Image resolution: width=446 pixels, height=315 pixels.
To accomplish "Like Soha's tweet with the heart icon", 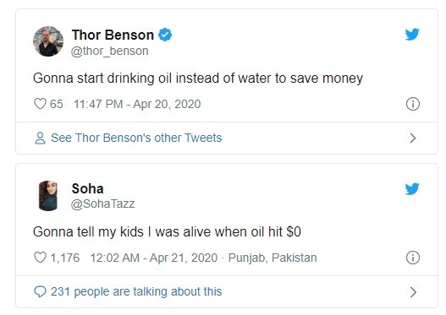I will (x=40, y=258).
